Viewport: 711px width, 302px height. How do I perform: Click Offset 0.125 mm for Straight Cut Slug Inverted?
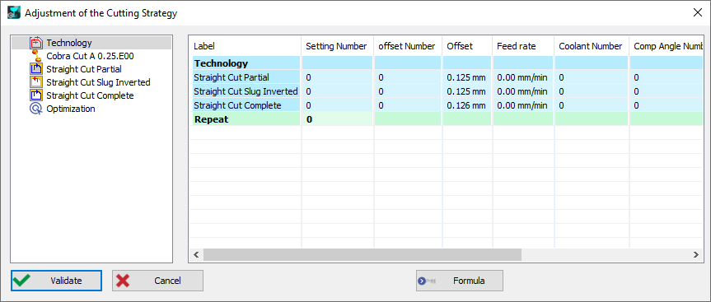[x=467, y=91]
